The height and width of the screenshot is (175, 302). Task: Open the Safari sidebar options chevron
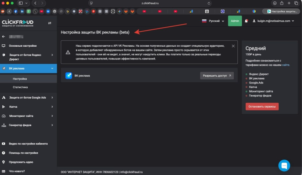[26, 3]
